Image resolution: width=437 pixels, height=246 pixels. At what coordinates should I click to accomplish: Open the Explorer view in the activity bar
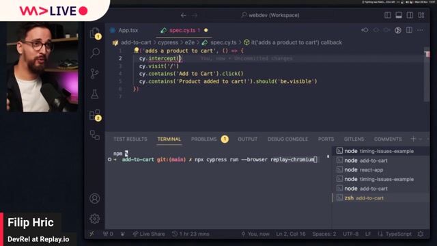95,33
